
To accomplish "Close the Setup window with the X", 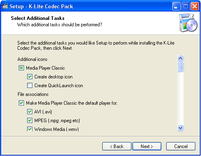I will (x=195, y=6).
